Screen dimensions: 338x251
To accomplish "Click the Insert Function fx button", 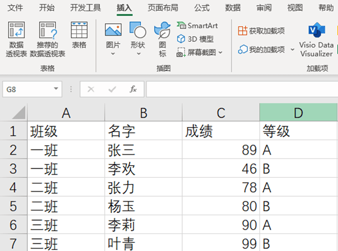I will (133, 89).
